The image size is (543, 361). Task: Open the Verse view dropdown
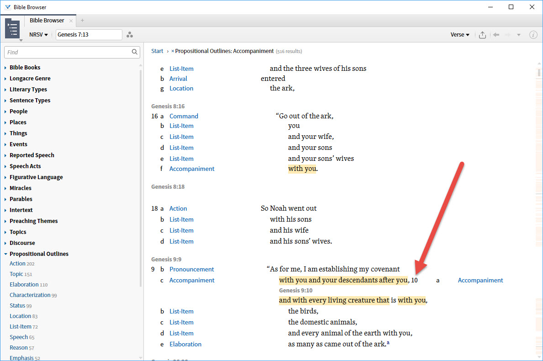coord(459,35)
